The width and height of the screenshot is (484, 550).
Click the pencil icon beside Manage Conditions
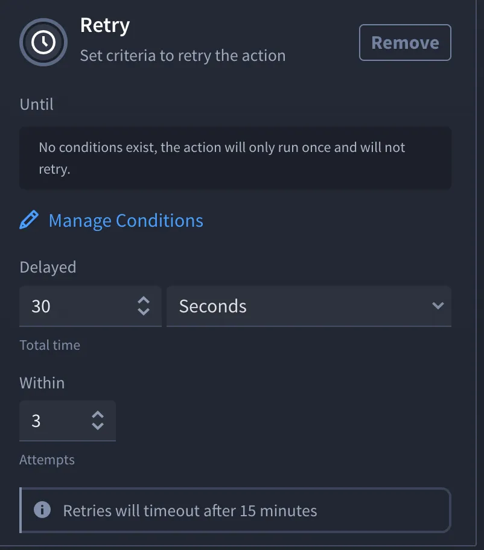pos(29,220)
